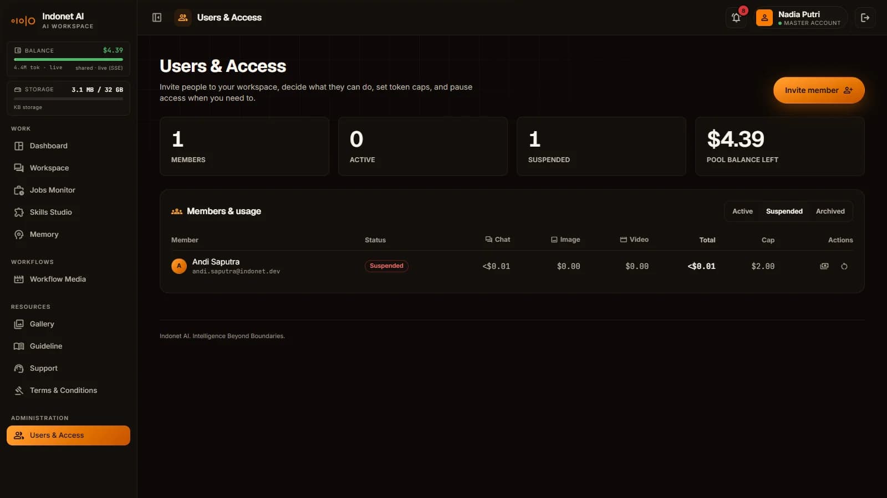Click the Pool Balance Left card
The width and height of the screenshot is (887, 498).
click(780, 147)
